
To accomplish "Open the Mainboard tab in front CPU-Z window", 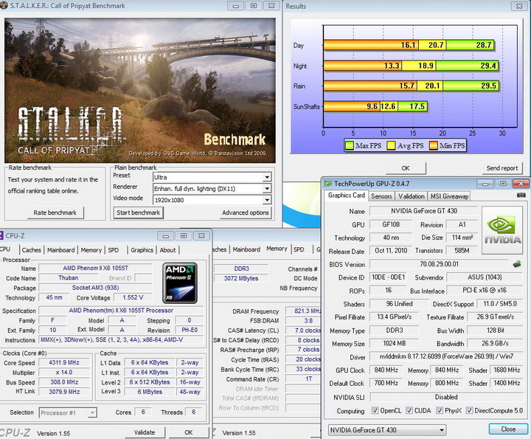I will pyautogui.click(x=60, y=250).
